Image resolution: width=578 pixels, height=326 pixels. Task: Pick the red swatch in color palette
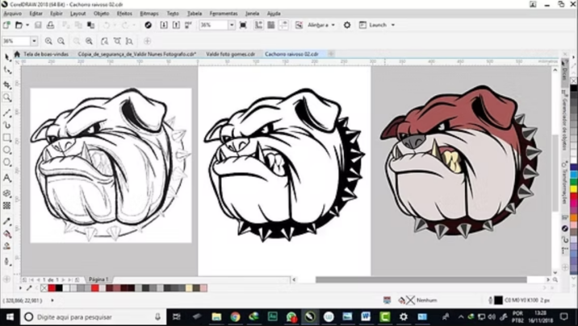(x=52, y=288)
